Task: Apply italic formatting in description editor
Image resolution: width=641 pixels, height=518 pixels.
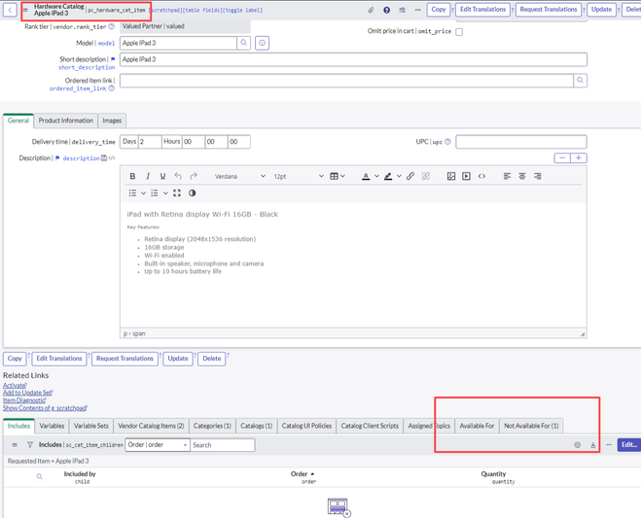Action: click(148, 176)
